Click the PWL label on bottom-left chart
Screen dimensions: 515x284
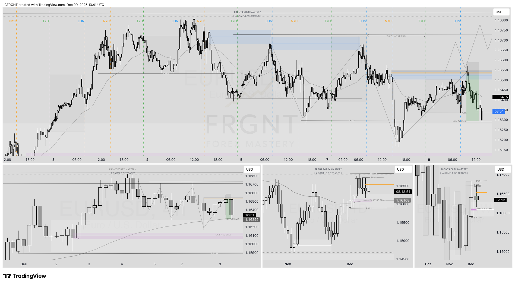[x=214, y=253]
